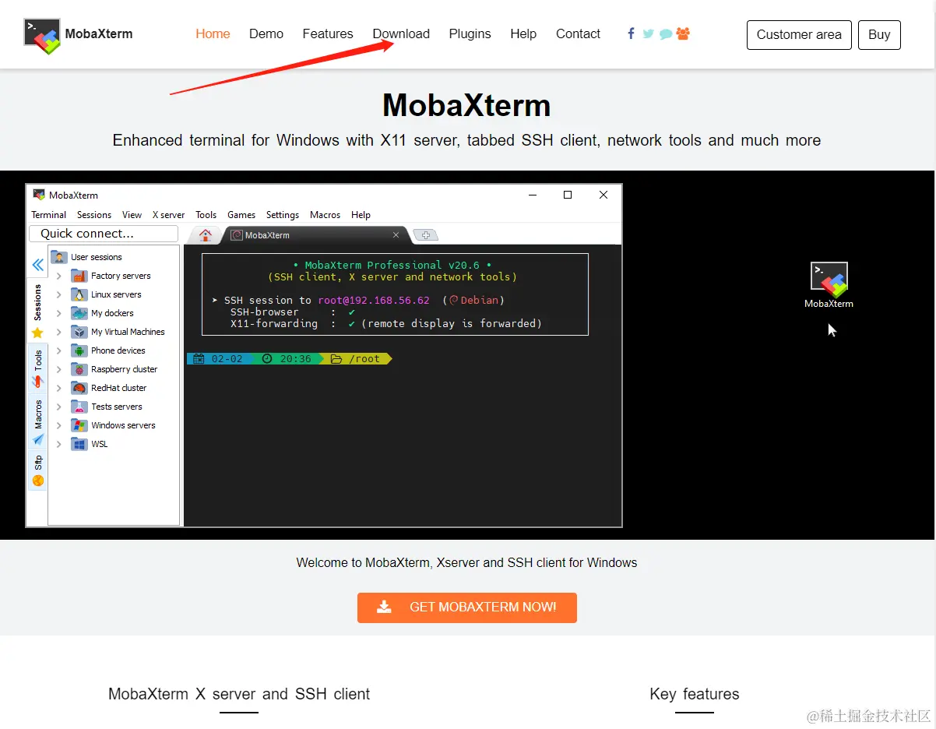Expand the Factory servers tree node
Image resolution: width=936 pixels, height=729 pixels.
point(58,276)
